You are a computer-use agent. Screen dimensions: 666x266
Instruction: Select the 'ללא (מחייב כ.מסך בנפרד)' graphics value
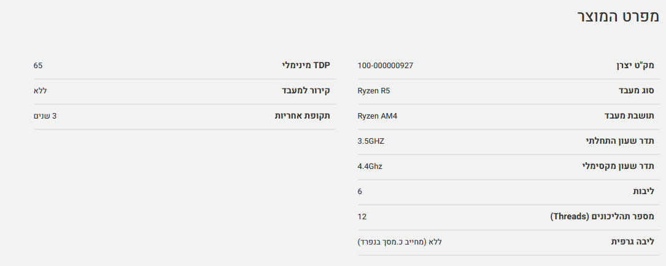pos(400,241)
